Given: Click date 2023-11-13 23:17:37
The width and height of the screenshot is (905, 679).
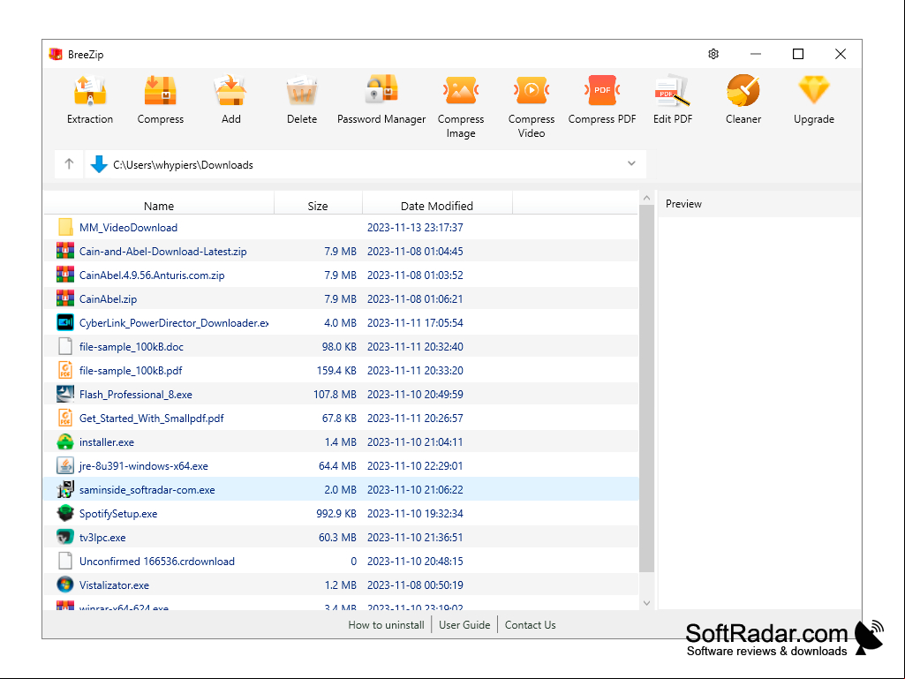Looking at the screenshot, I should (415, 228).
